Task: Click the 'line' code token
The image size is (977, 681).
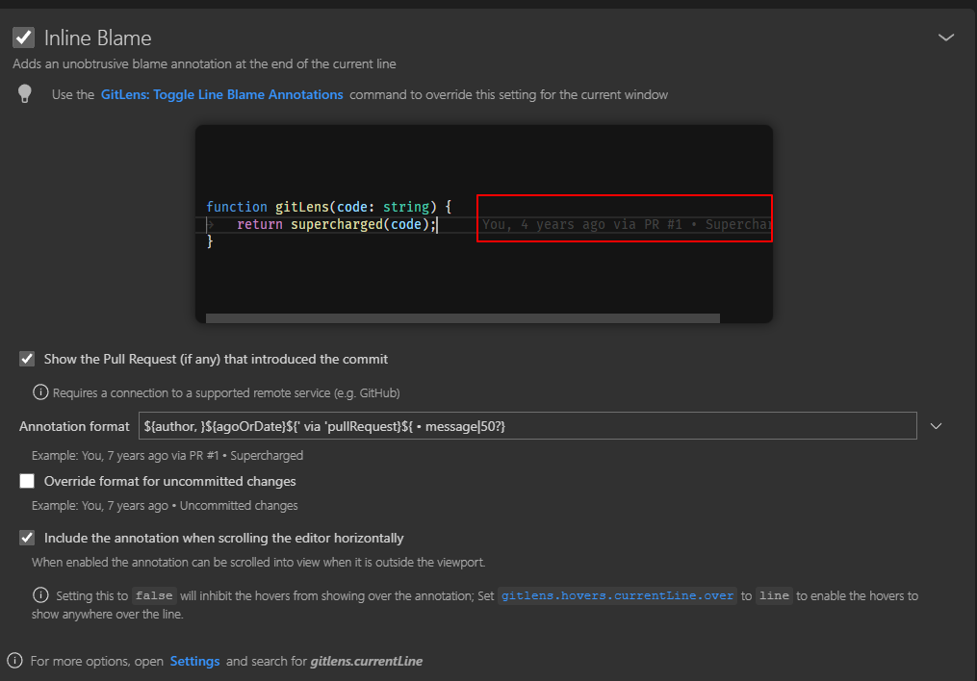Action: 774,595
